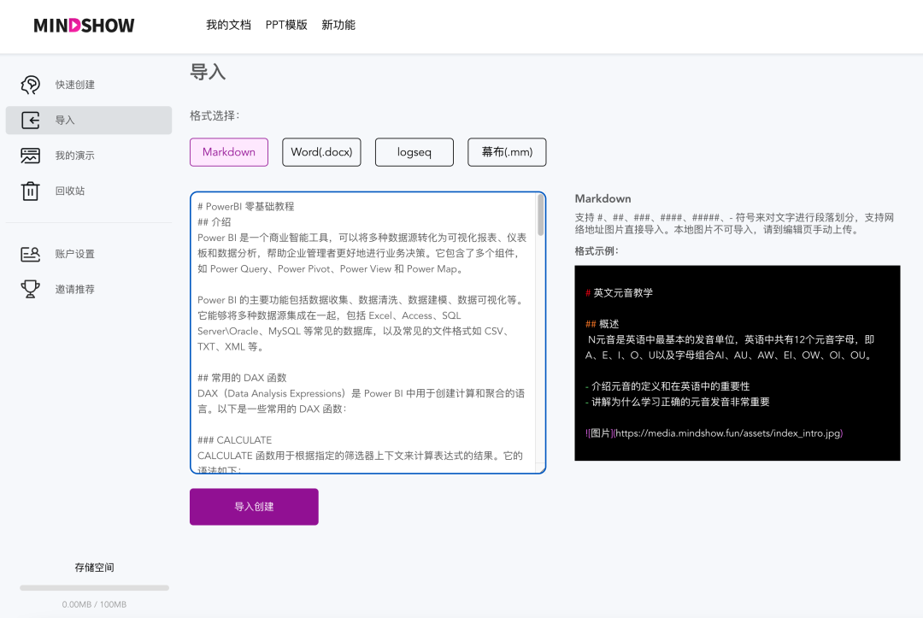
Task: Open the 新功能 menu item
Action: pos(338,25)
